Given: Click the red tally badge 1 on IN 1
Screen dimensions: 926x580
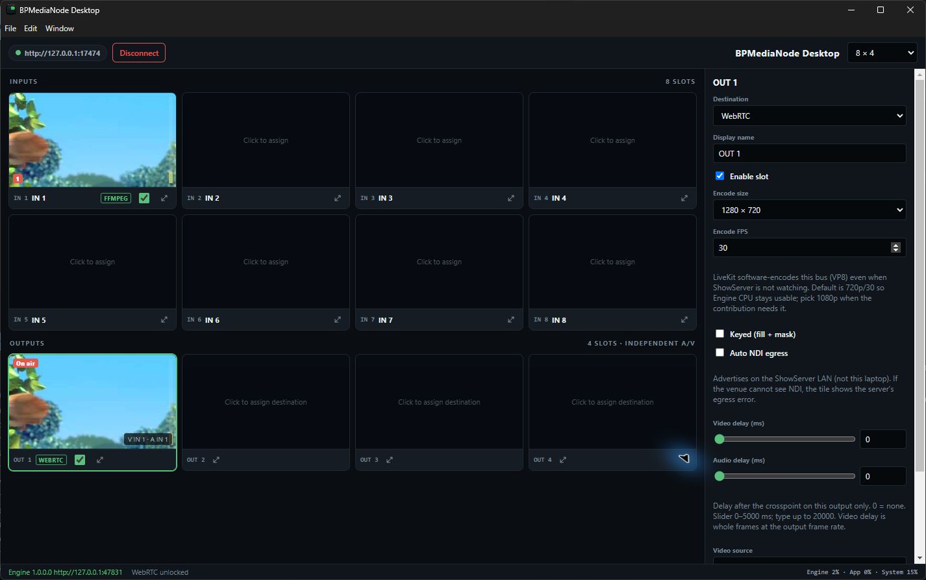Looking at the screenshot, I should 18,179.
